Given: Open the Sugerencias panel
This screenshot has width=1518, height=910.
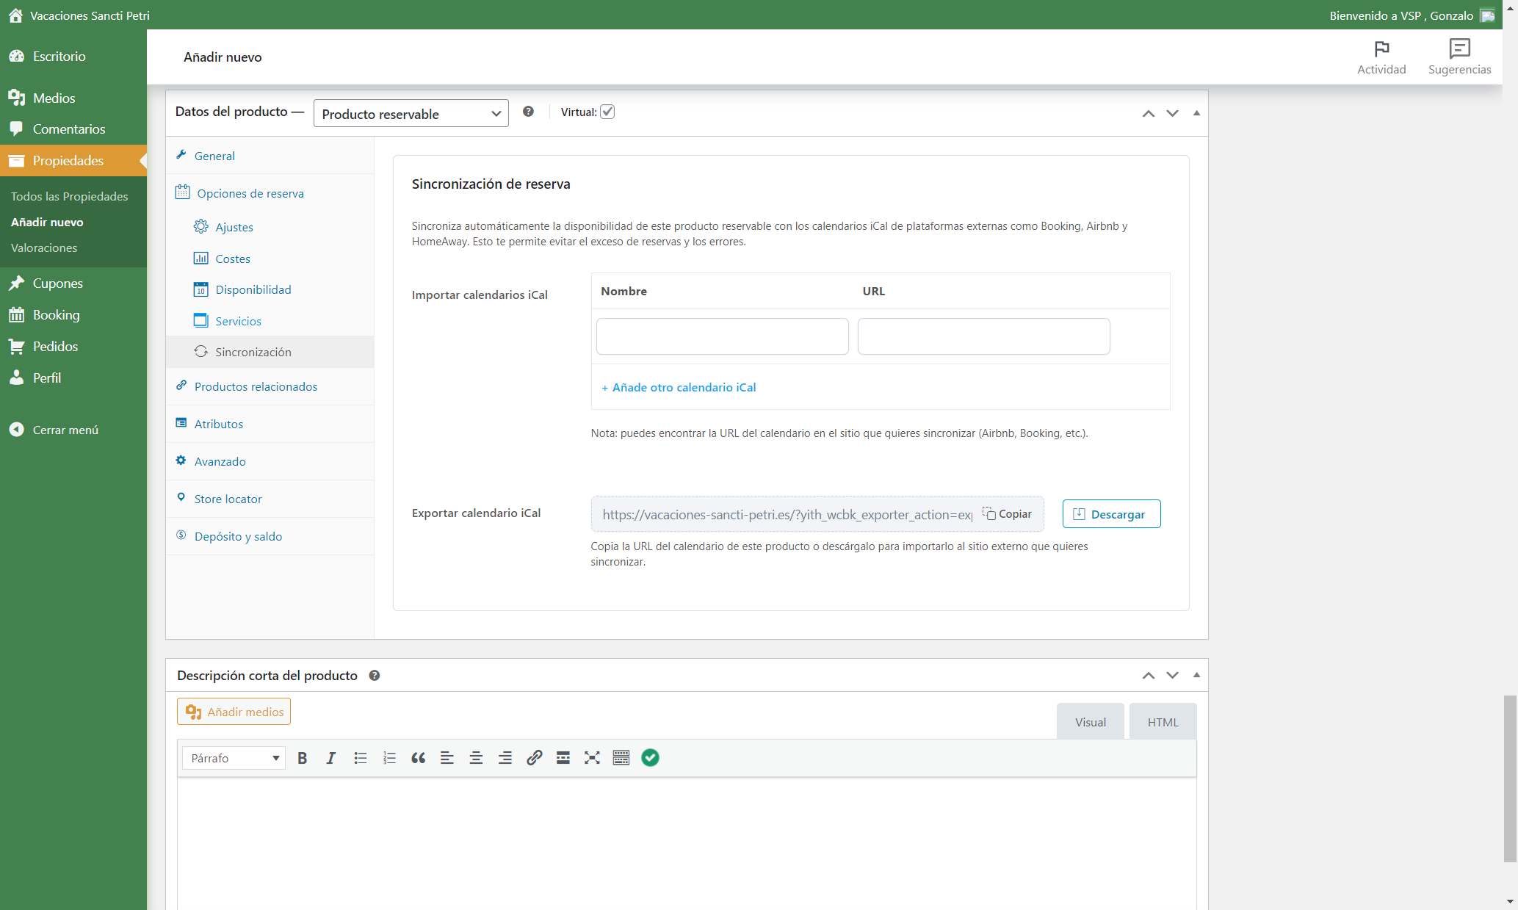Looking at the screenshot, I should (x=1459, y=57).
